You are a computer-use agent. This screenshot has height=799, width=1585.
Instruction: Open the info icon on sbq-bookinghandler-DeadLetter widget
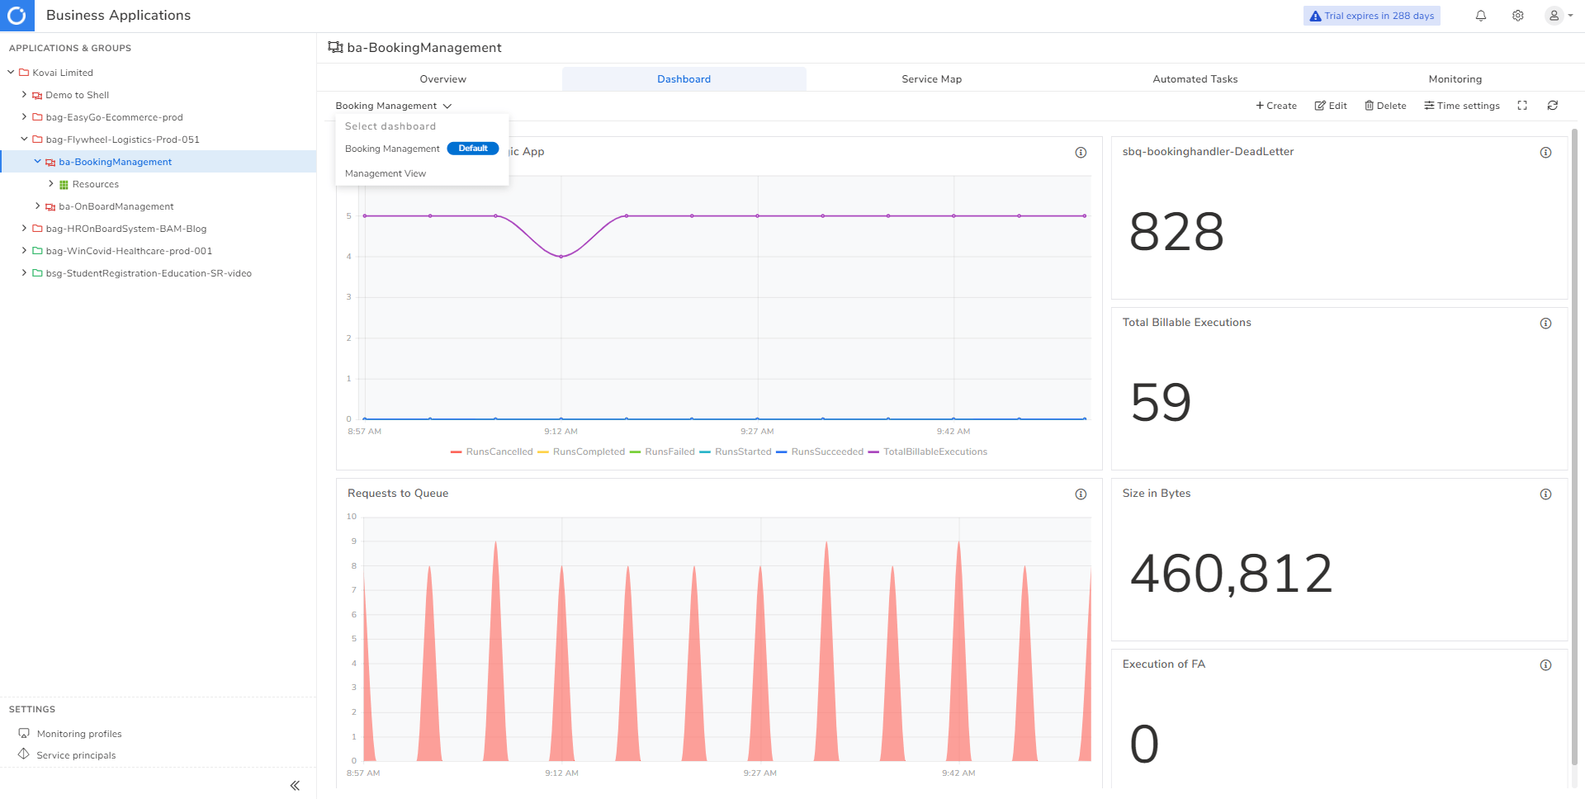[1545, 152]
